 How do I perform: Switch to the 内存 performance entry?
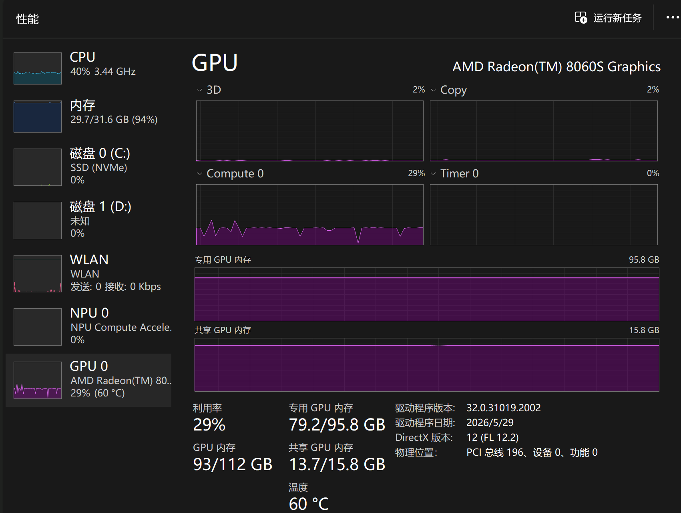[88, 117]
